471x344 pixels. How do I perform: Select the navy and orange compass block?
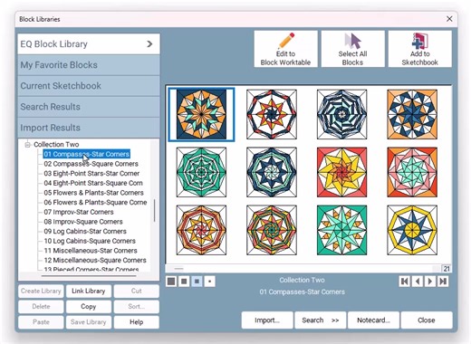tap(201, 114)
